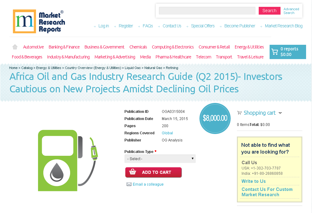Click the home icon in the category bar
Screen dimensions: 312x213
(15, 46)
